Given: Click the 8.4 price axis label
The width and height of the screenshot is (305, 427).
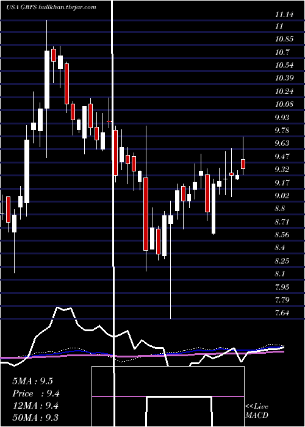Looking at the screenshot, I should coord(280,248).
